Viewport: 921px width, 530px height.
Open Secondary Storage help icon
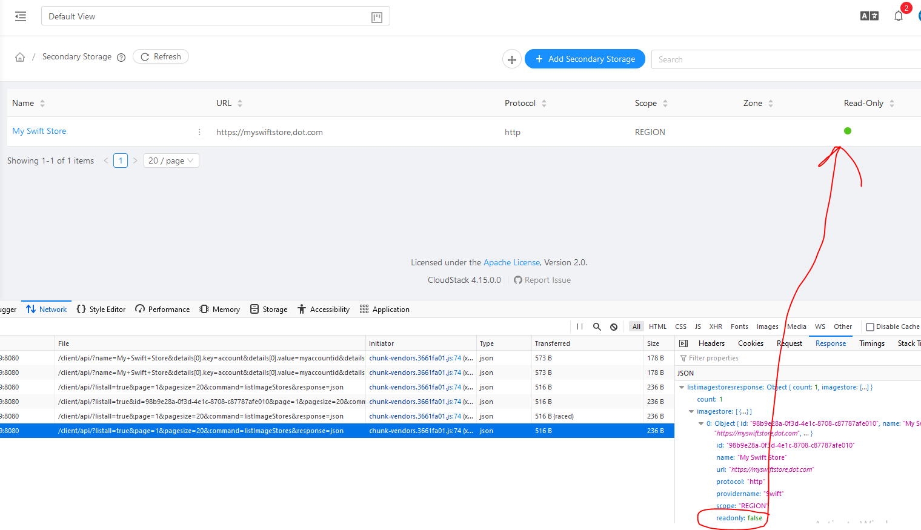pyautogui.click(x=121, y=58)
